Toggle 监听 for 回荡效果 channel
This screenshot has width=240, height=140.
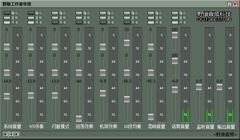pyautogui.click(x=79, y=18)
